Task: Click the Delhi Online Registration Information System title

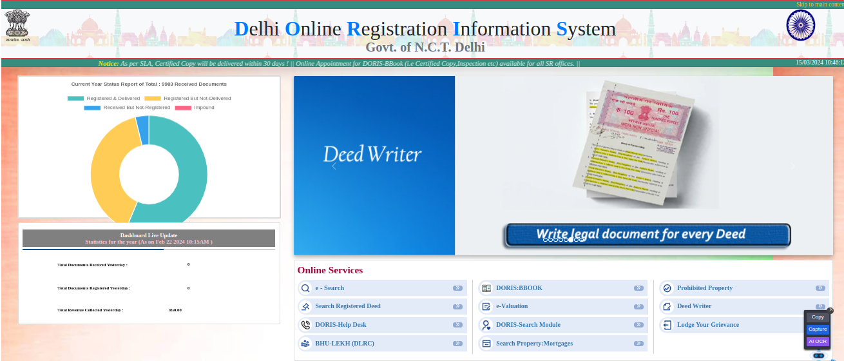Action: [425, 29]
